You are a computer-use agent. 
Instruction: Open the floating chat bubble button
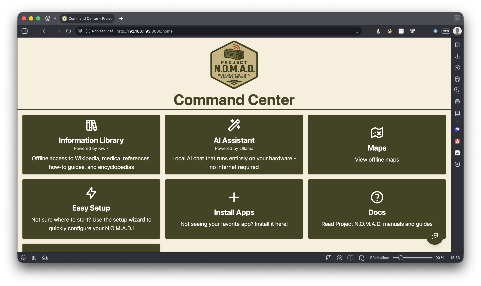435,236
